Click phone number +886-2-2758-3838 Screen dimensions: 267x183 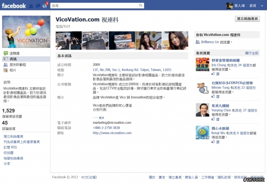[x=106, y=128]
